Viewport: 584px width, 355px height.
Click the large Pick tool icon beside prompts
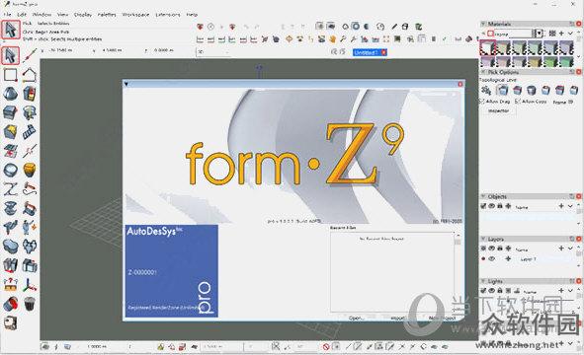(x=11, y=31)
